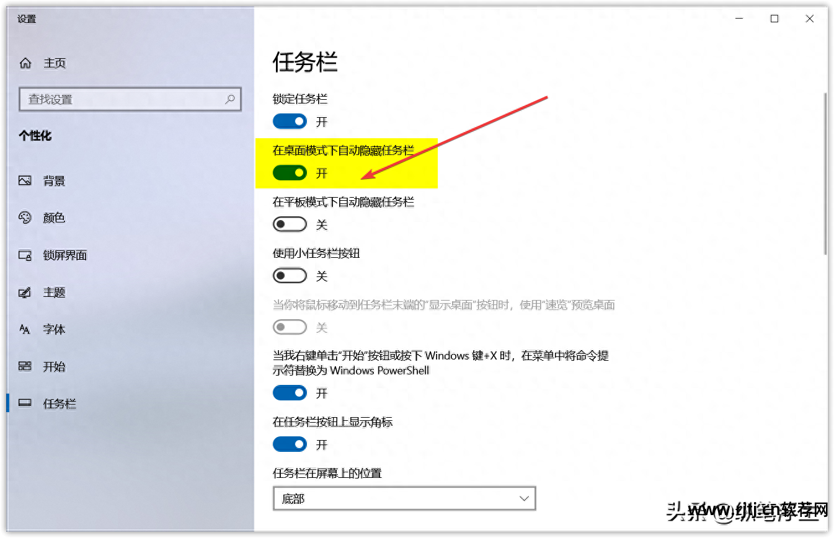Select the Colors (颜色) palette icon
The image size is (834, 538).
(x=25, y=218)
